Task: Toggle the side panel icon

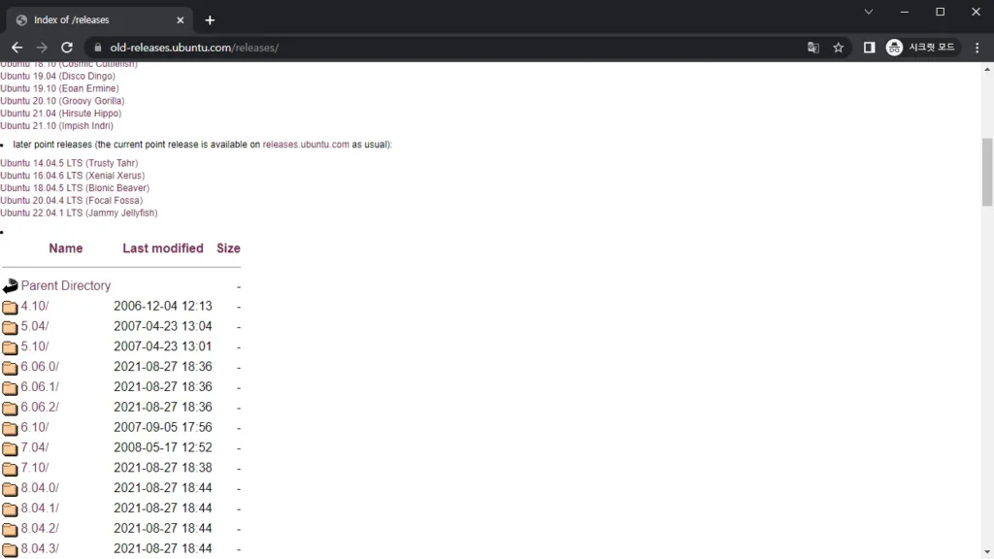Action: pos(869,48)
